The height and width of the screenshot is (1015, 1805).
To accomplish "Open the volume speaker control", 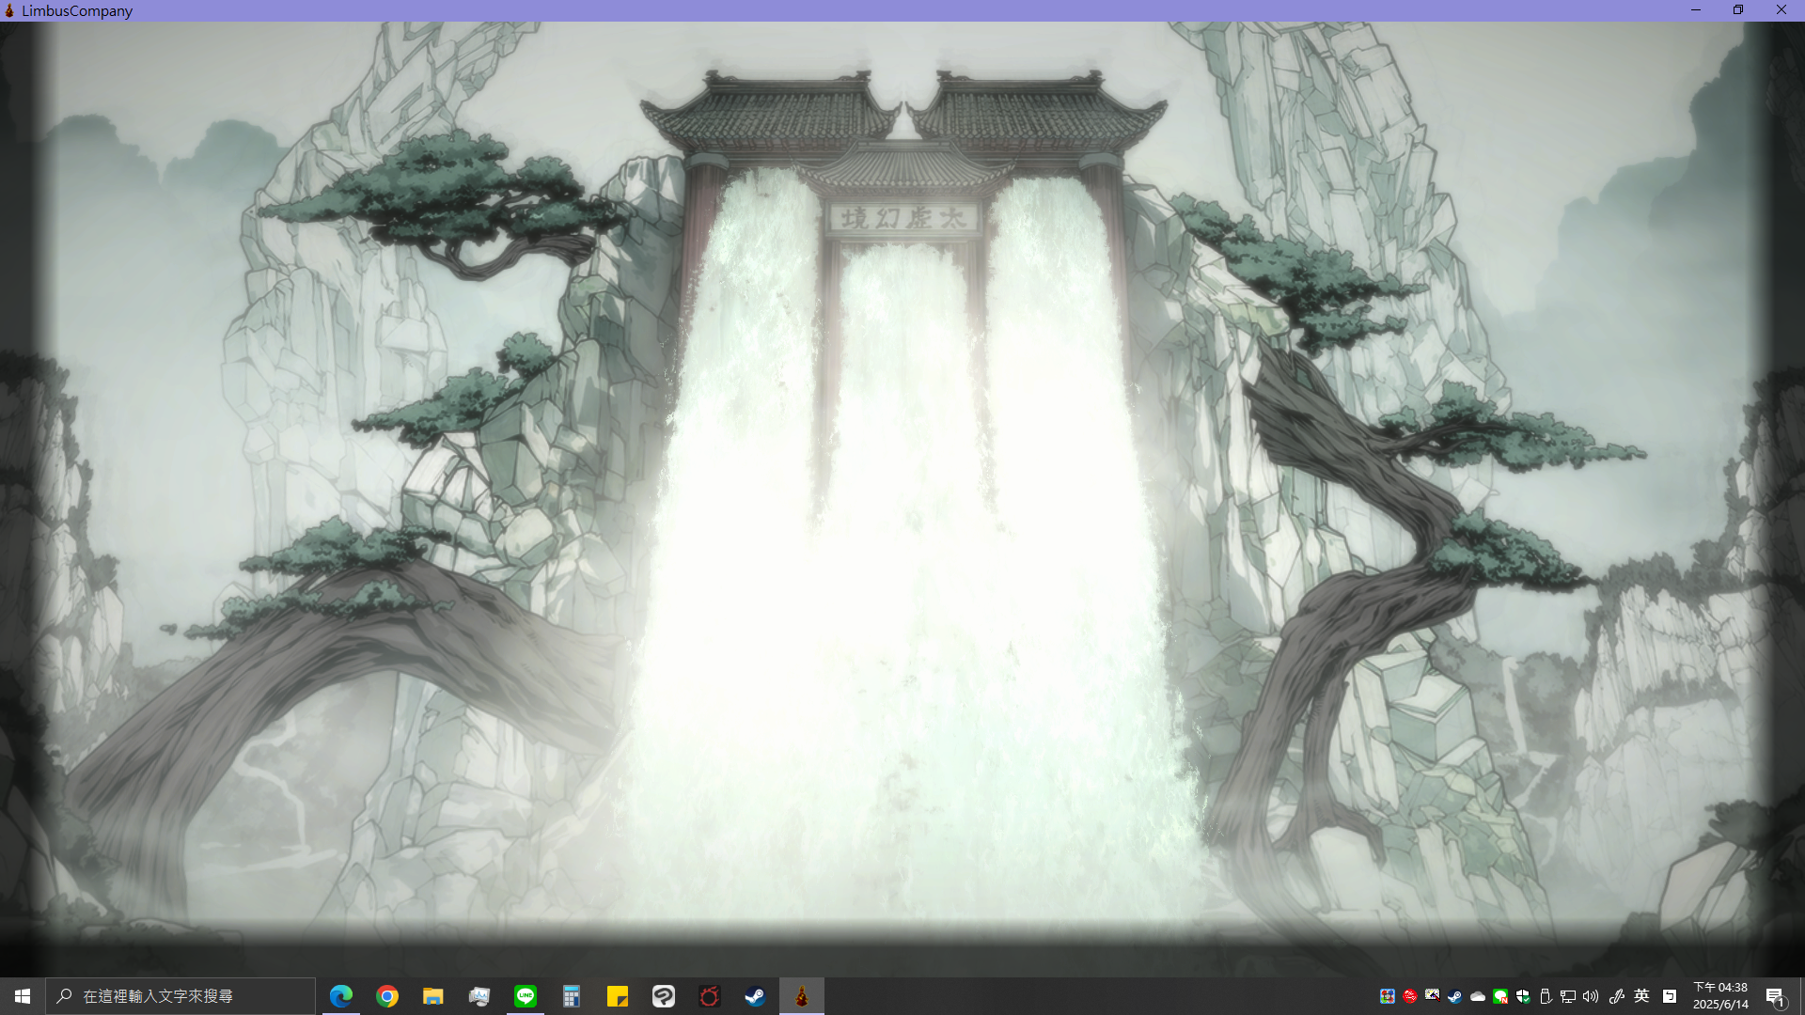I will click(x=1591, y=996).
